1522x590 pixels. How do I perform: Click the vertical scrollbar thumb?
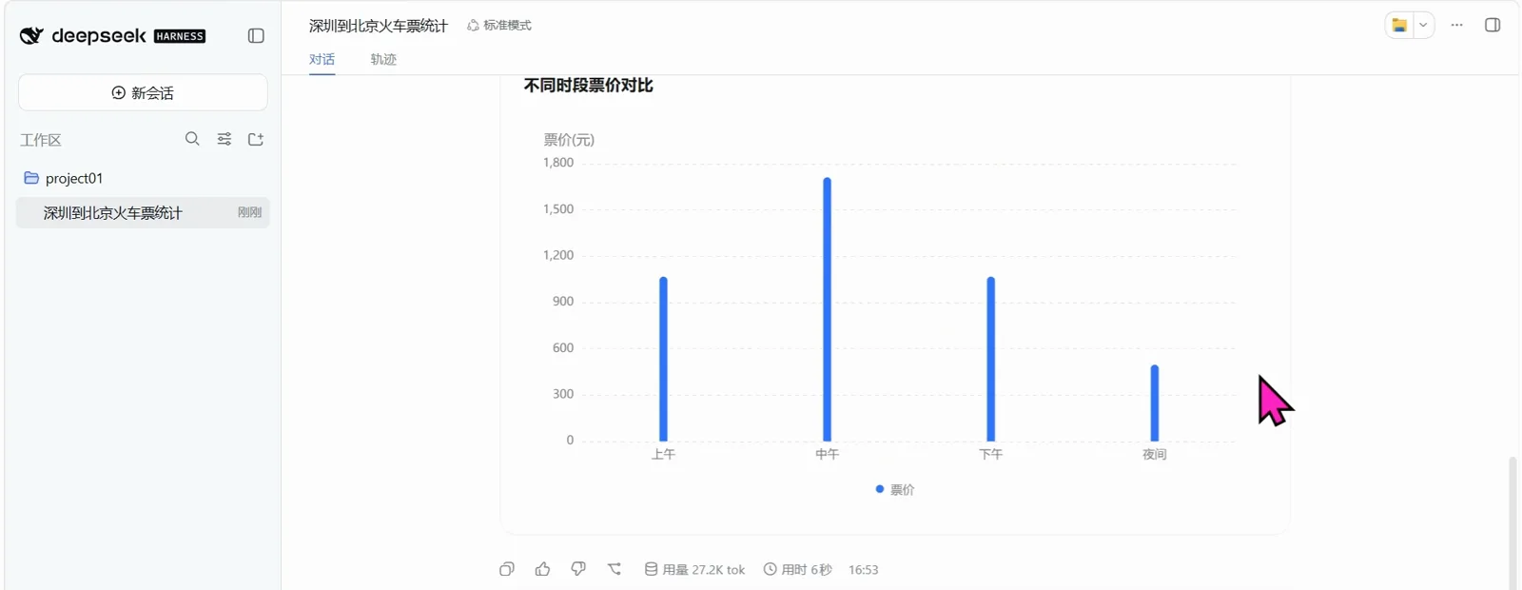click(1512, 521)
